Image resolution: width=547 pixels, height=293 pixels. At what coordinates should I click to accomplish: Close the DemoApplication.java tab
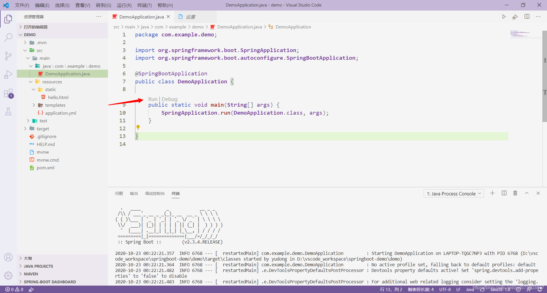pyautogui.click(x=168, y=17)
